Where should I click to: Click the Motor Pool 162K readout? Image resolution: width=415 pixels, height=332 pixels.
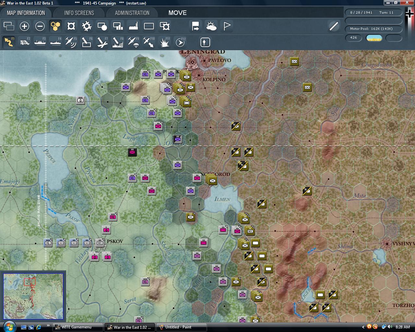click(373, 29)
